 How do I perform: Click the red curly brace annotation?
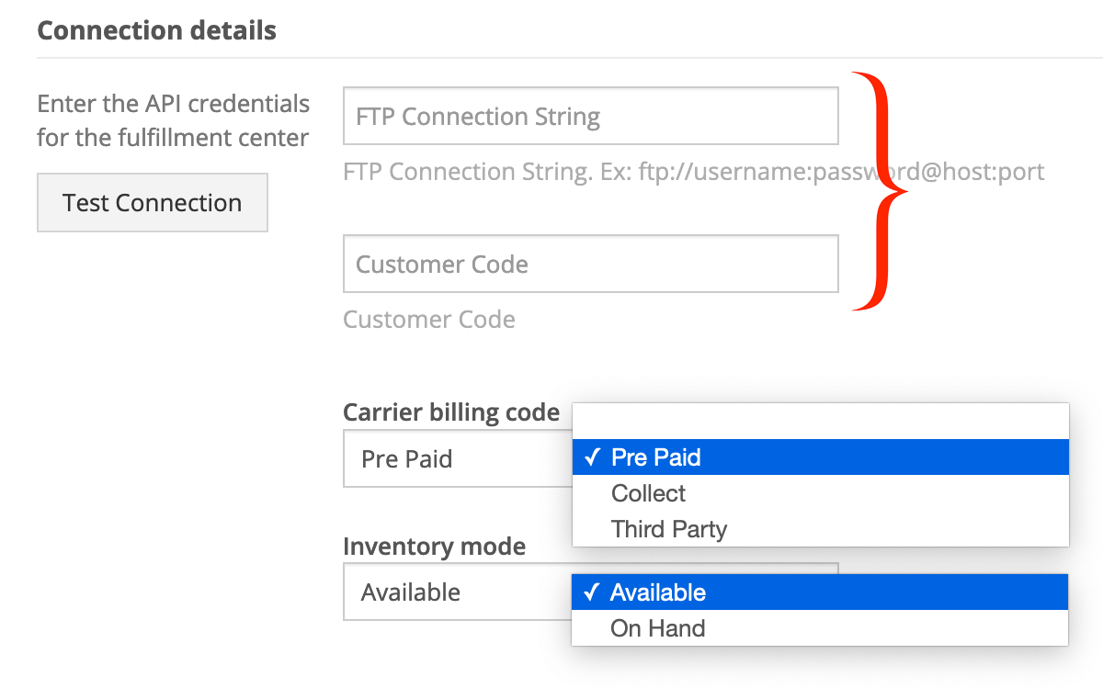coord(880,190)
